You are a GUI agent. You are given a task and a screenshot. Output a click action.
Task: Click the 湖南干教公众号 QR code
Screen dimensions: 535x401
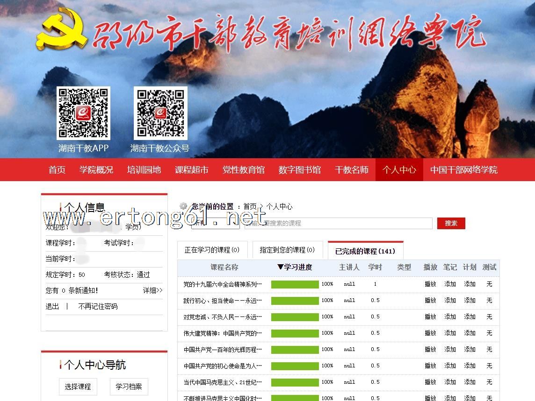click(160, 113)
